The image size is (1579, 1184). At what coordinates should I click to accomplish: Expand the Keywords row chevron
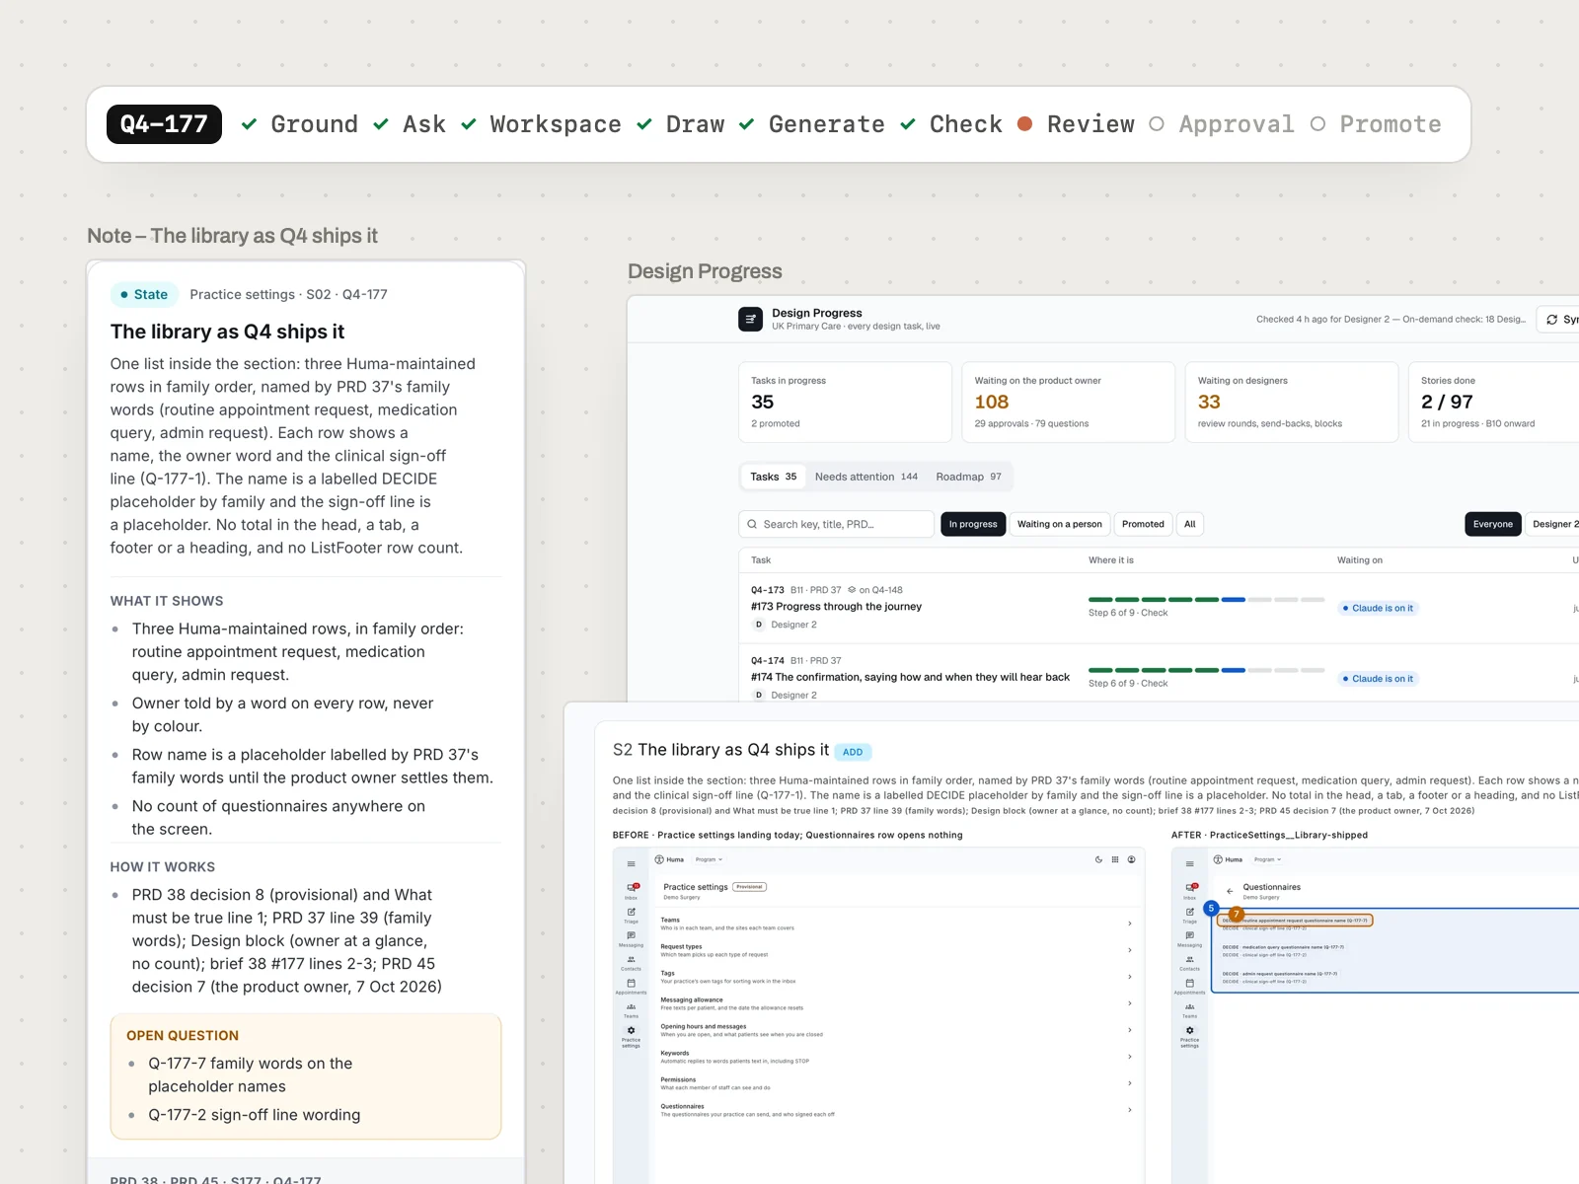point(1130,1057)
